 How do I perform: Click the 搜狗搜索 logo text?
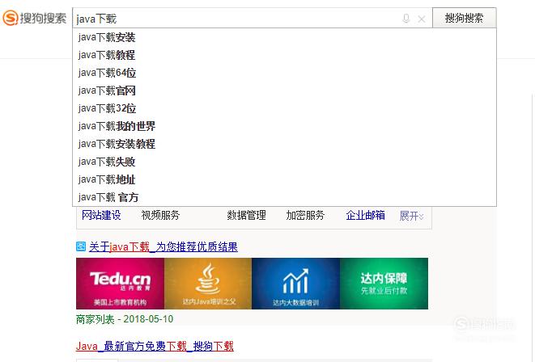(43, 18)
